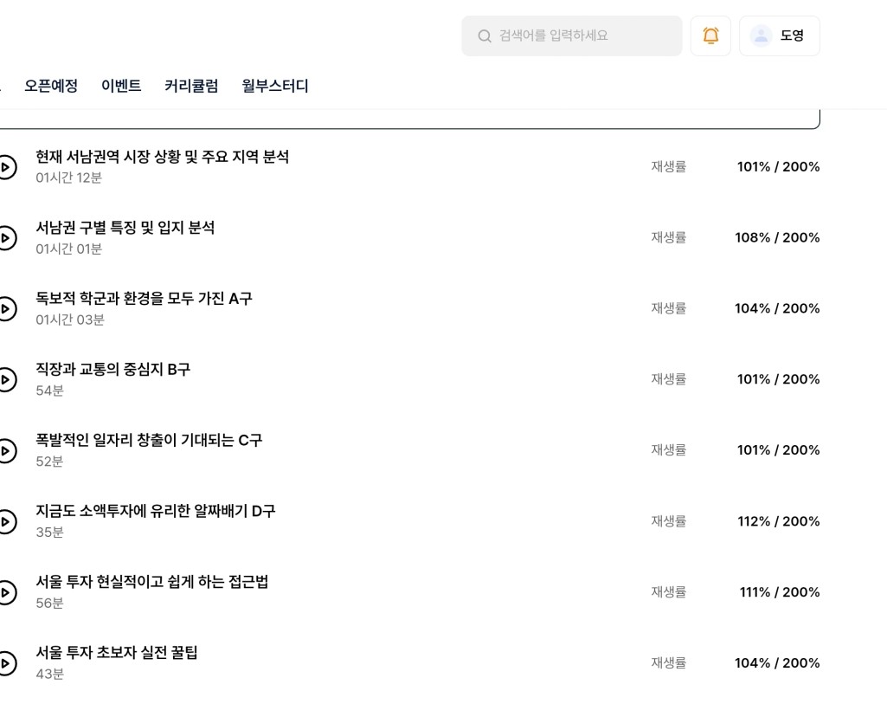Open lecture title 서울 투자 초보자 실전 꿀팁
Screen dimensions: 887x717
(117, 652)
